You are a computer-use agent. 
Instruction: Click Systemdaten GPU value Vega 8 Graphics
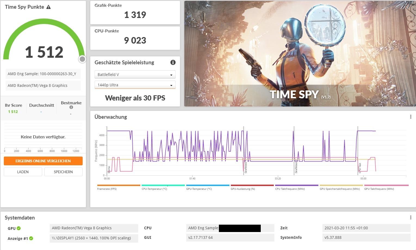tap(94, 228)
